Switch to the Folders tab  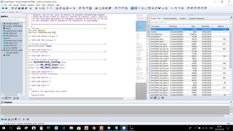click(x=183, y=19)
